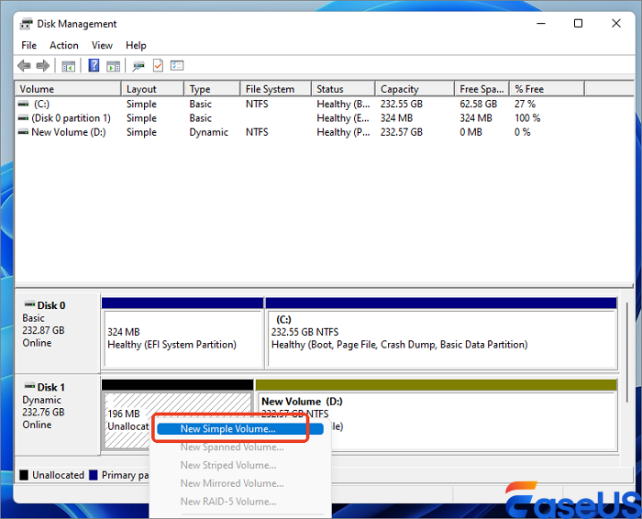Viewport: 642px width, 519px height.
Task: Click the Disk 0 Basic disk label panel
Action: pyautogui.click(x=57, y=332)
